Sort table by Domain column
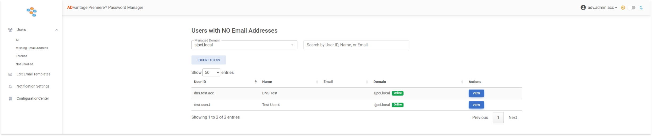The height and width of the screenshot is (136, 652). [418, 82]
